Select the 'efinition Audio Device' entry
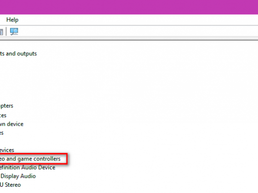 [x=27, y=168]
